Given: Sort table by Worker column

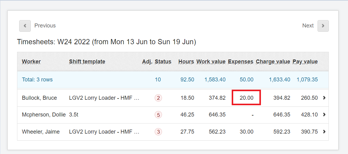Looking at the screenshot, I should (x=31, y=62).
